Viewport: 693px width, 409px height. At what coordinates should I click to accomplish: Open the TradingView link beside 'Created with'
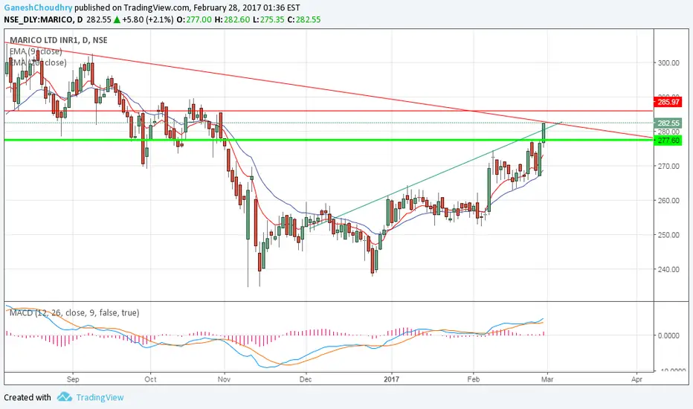[x=100, y=397]
